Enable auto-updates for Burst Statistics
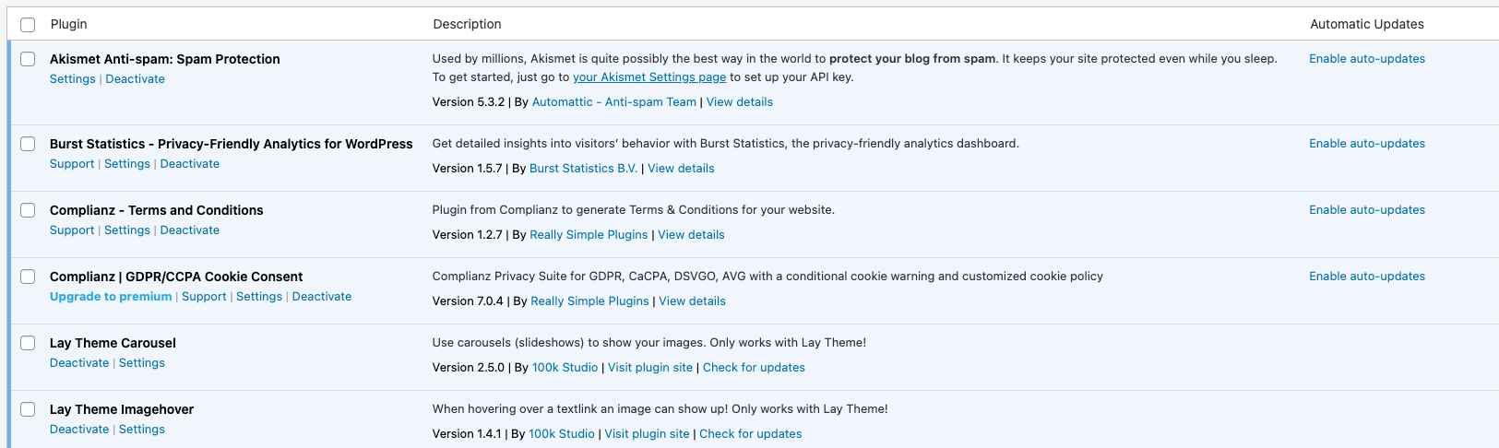1499x448 pixels. pyautogui.click(x=1366, y=144)
